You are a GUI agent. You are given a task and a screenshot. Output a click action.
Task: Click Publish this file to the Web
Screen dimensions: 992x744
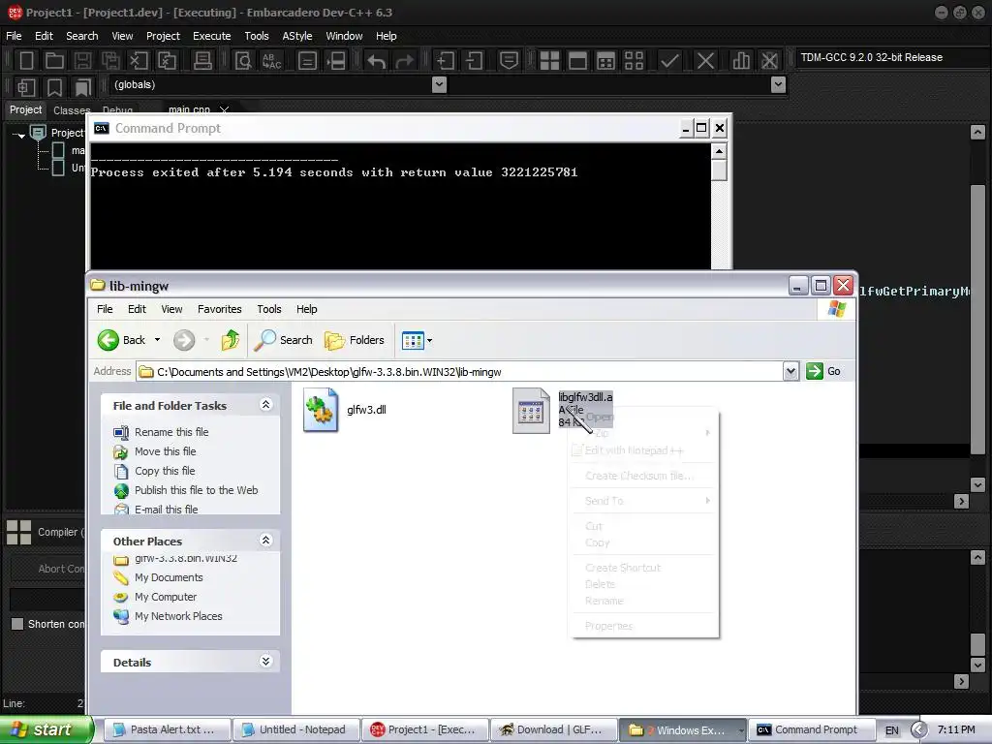pyautogui.click(x=196, y=490)
